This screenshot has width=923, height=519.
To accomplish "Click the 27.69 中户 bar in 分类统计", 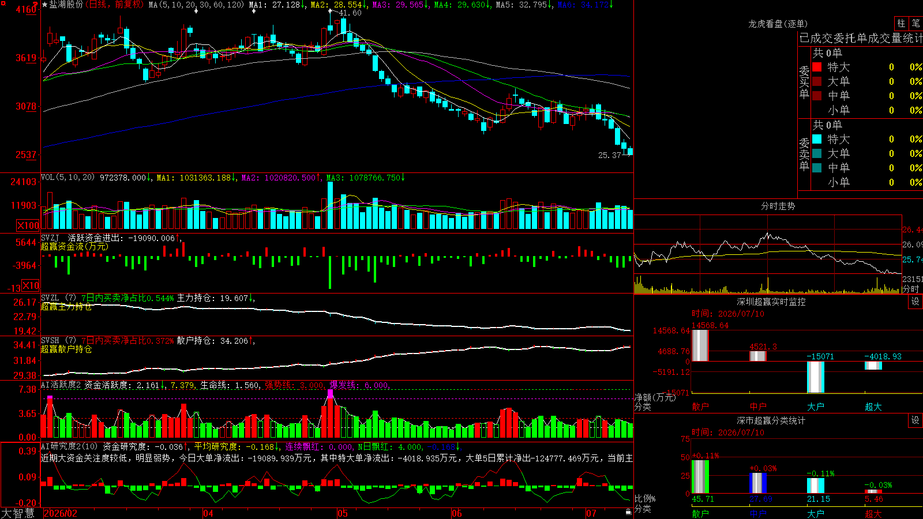I will [x=757, y=483].
